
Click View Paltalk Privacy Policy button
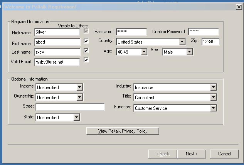pos(123,131)
